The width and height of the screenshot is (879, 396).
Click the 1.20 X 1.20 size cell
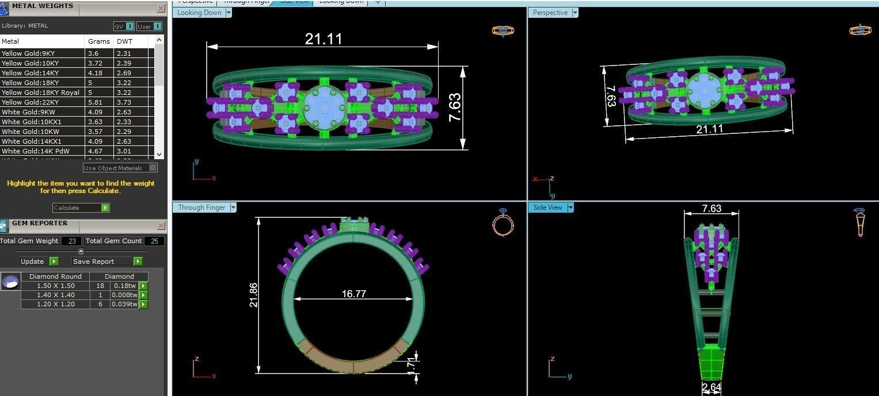pos(55,304)
